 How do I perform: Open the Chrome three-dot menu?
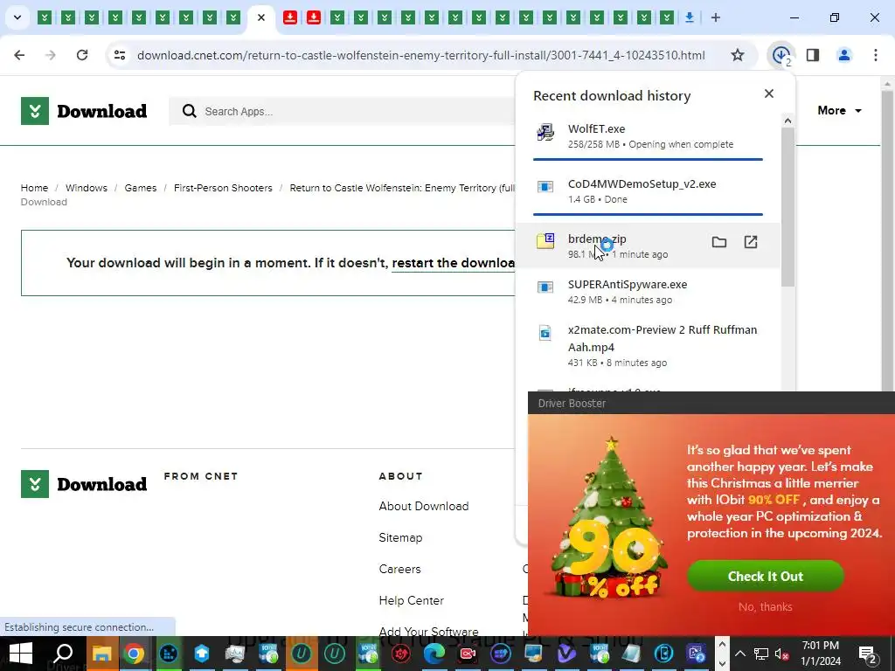tap(876, 55)
